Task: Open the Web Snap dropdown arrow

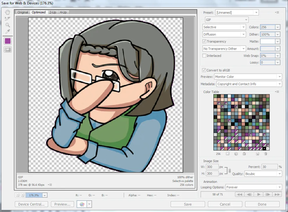Action: (278, 56)
